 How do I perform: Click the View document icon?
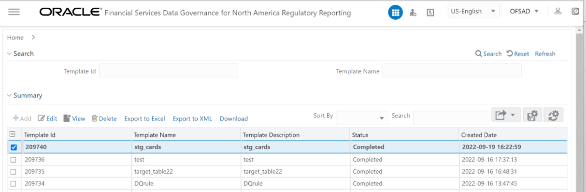67,118
